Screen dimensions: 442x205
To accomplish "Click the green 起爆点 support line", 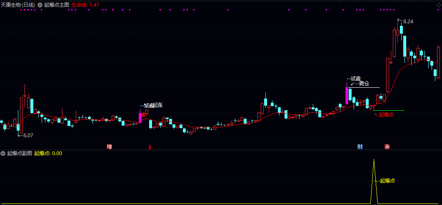I will (389, 111).
